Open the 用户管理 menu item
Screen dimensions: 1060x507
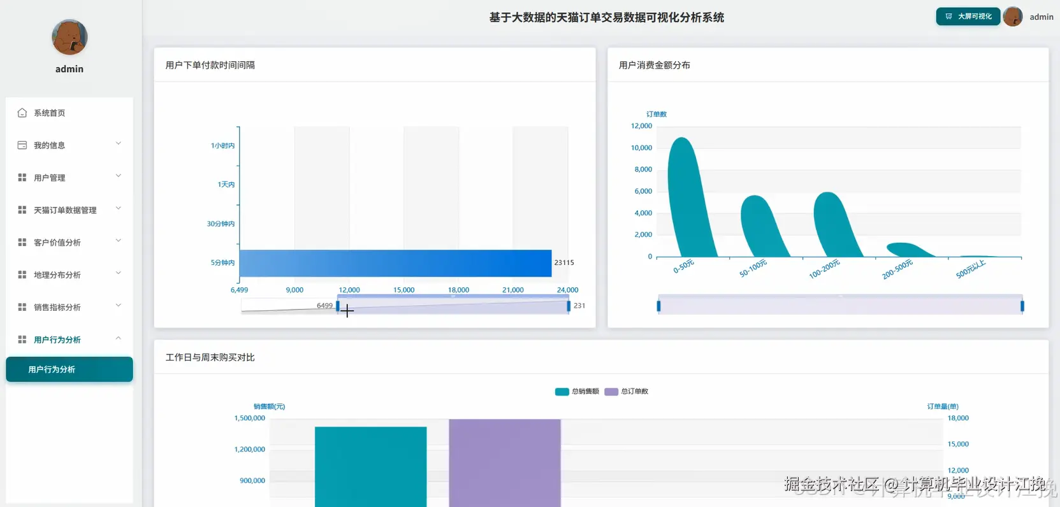coord(69,178)
